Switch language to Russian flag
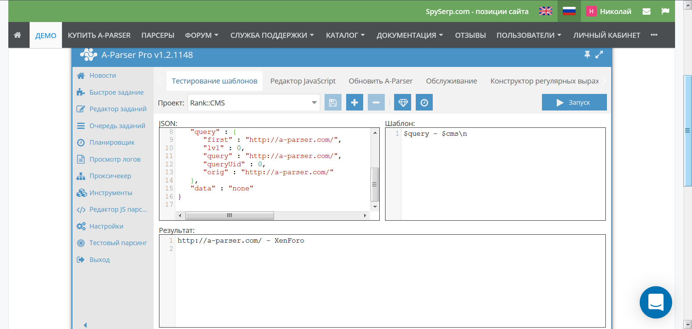The height and width of the screenshot is (329, 692). tap(569, 12)
